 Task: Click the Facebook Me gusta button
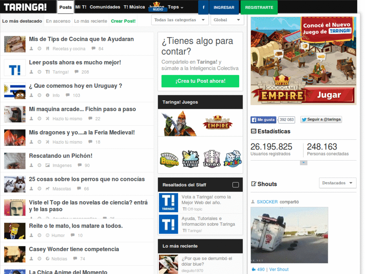pos(263,120)
